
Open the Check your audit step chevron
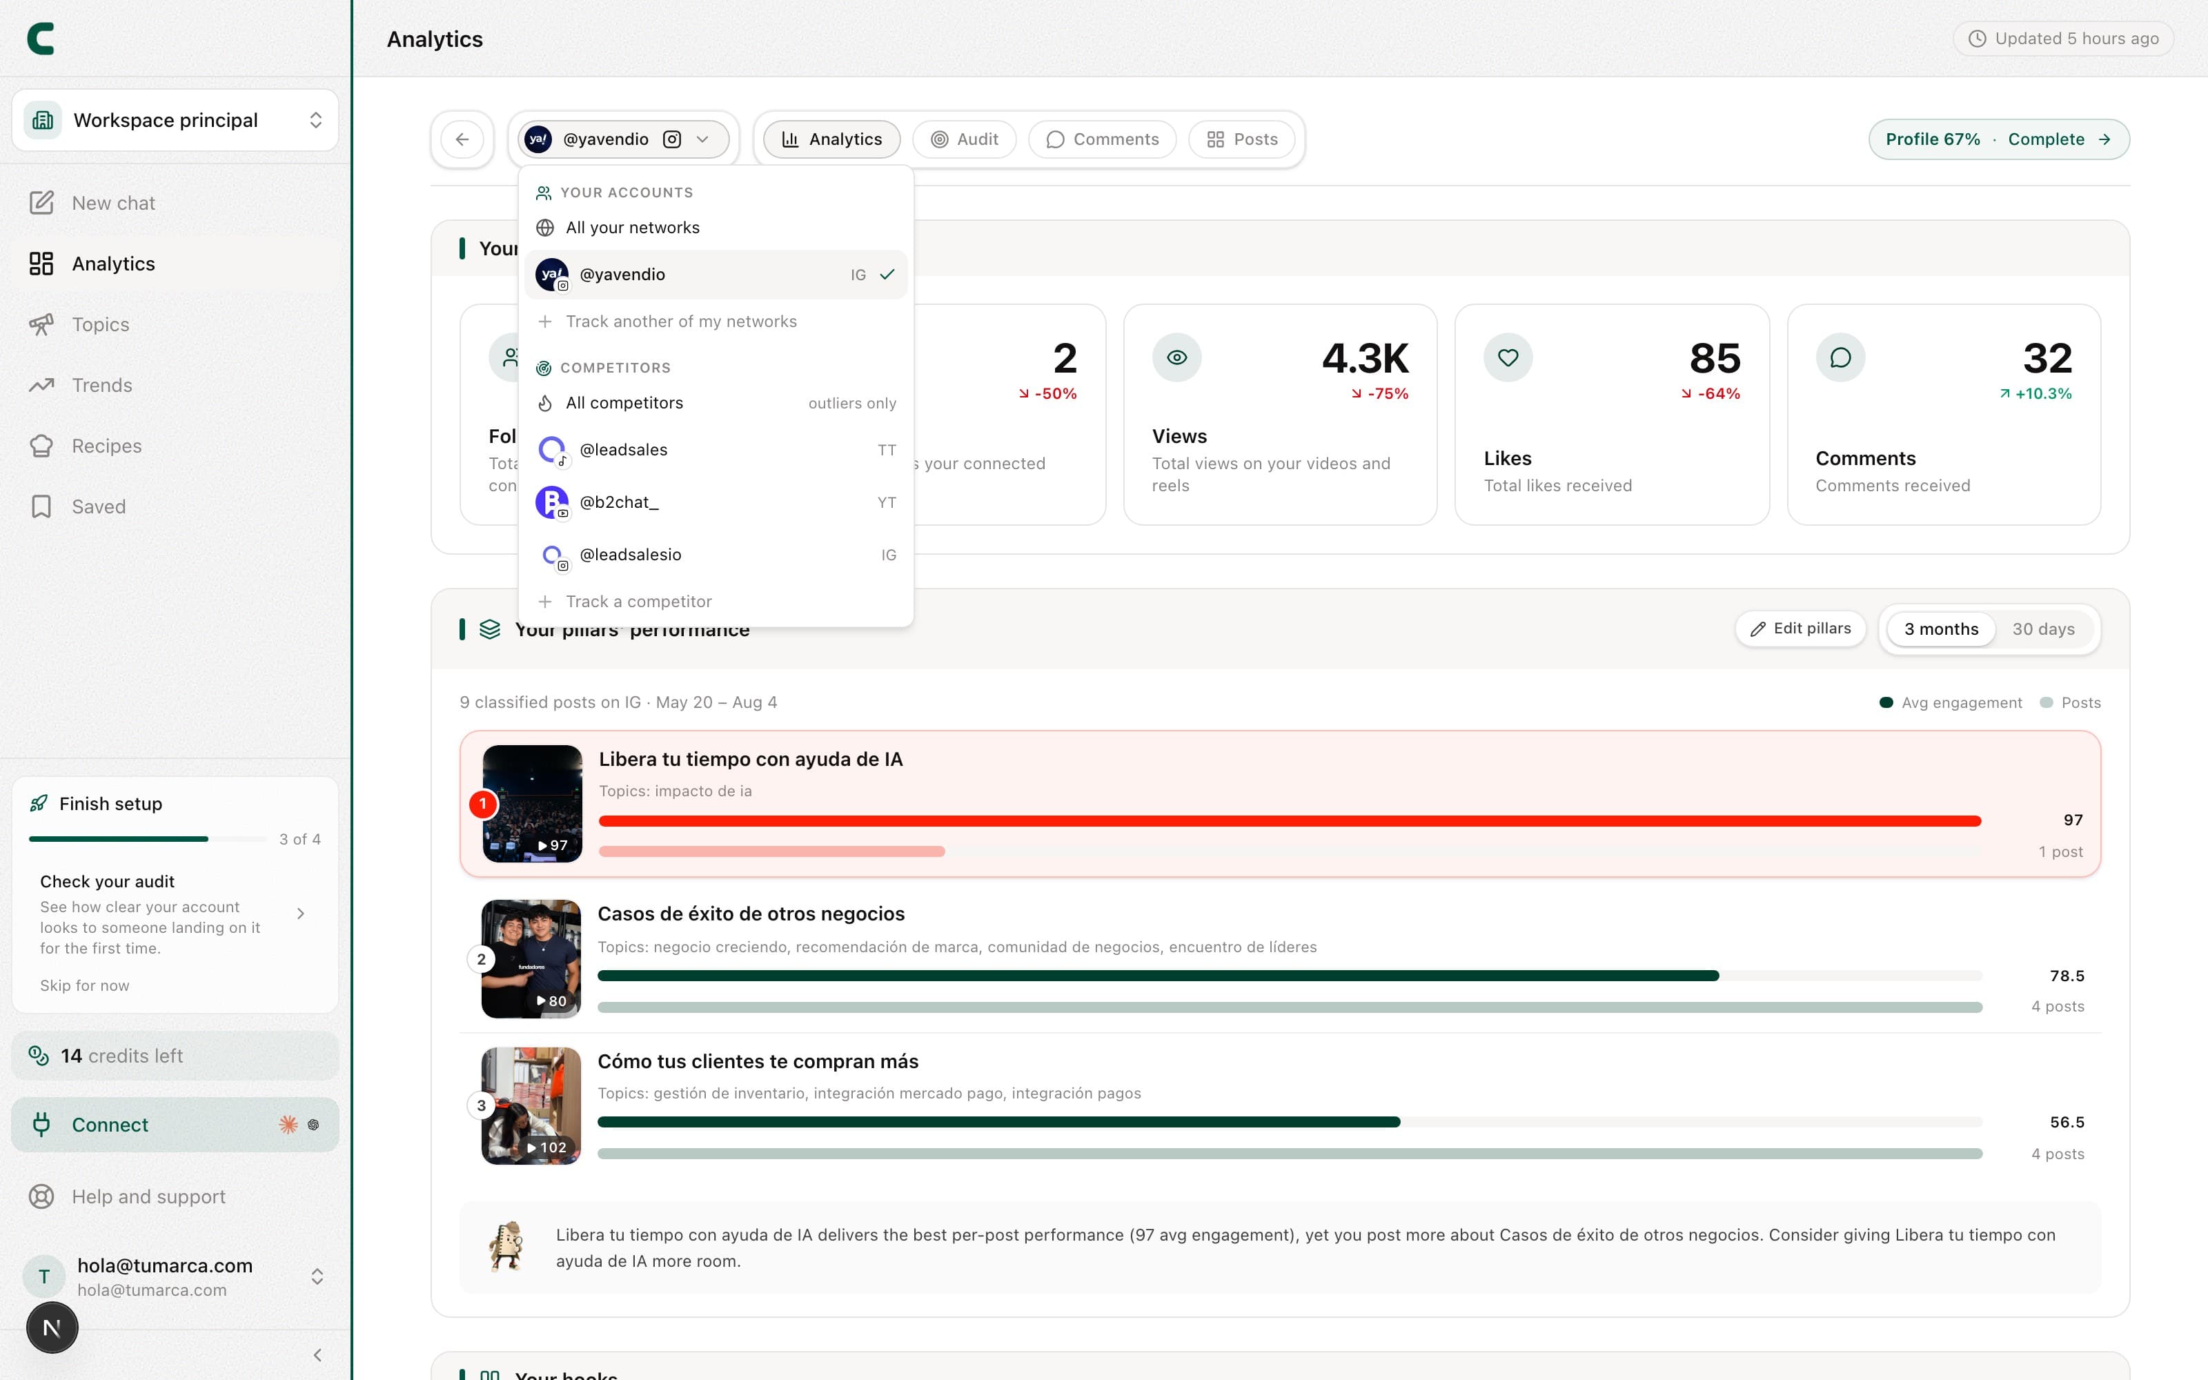tap(301, 914)
